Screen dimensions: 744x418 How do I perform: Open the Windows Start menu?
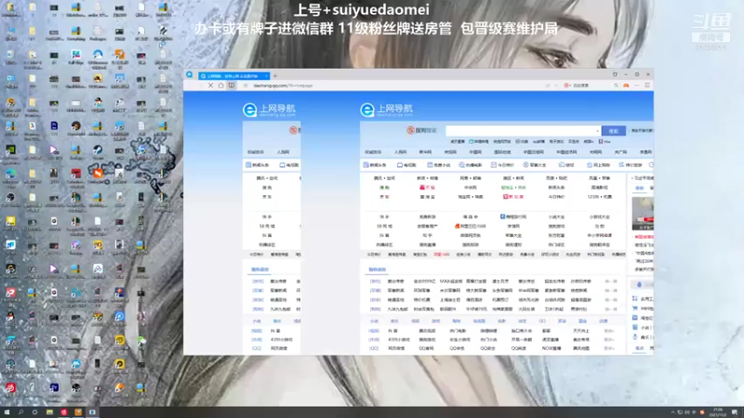point(7,412)
